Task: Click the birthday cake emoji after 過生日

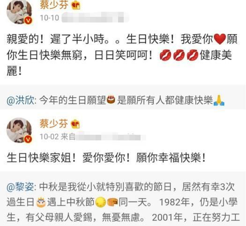Action: click(41, 202)
